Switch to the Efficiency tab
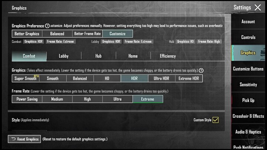 point(168,56)
